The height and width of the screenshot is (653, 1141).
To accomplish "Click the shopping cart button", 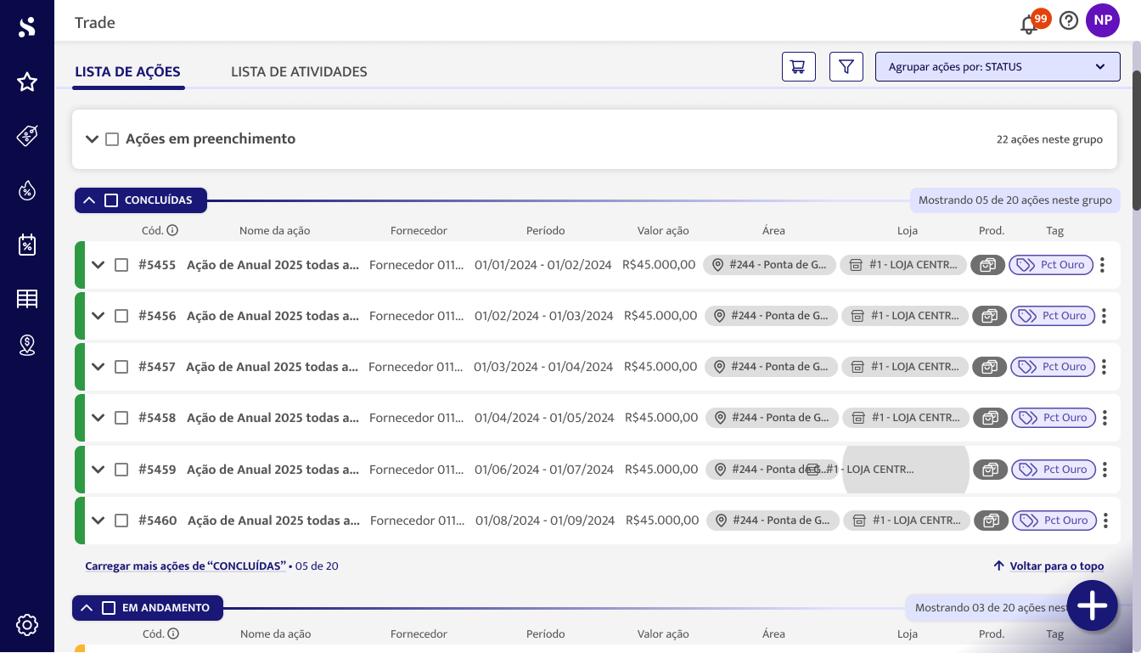I will coord(799,66).
